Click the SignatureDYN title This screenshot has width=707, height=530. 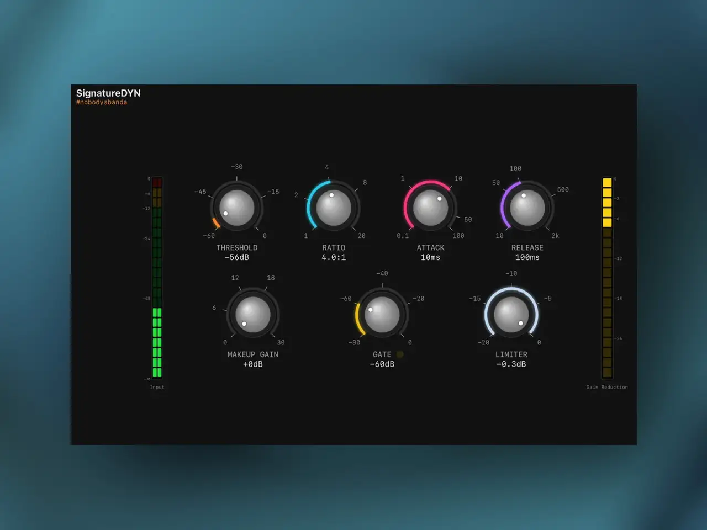pos(108,93)
